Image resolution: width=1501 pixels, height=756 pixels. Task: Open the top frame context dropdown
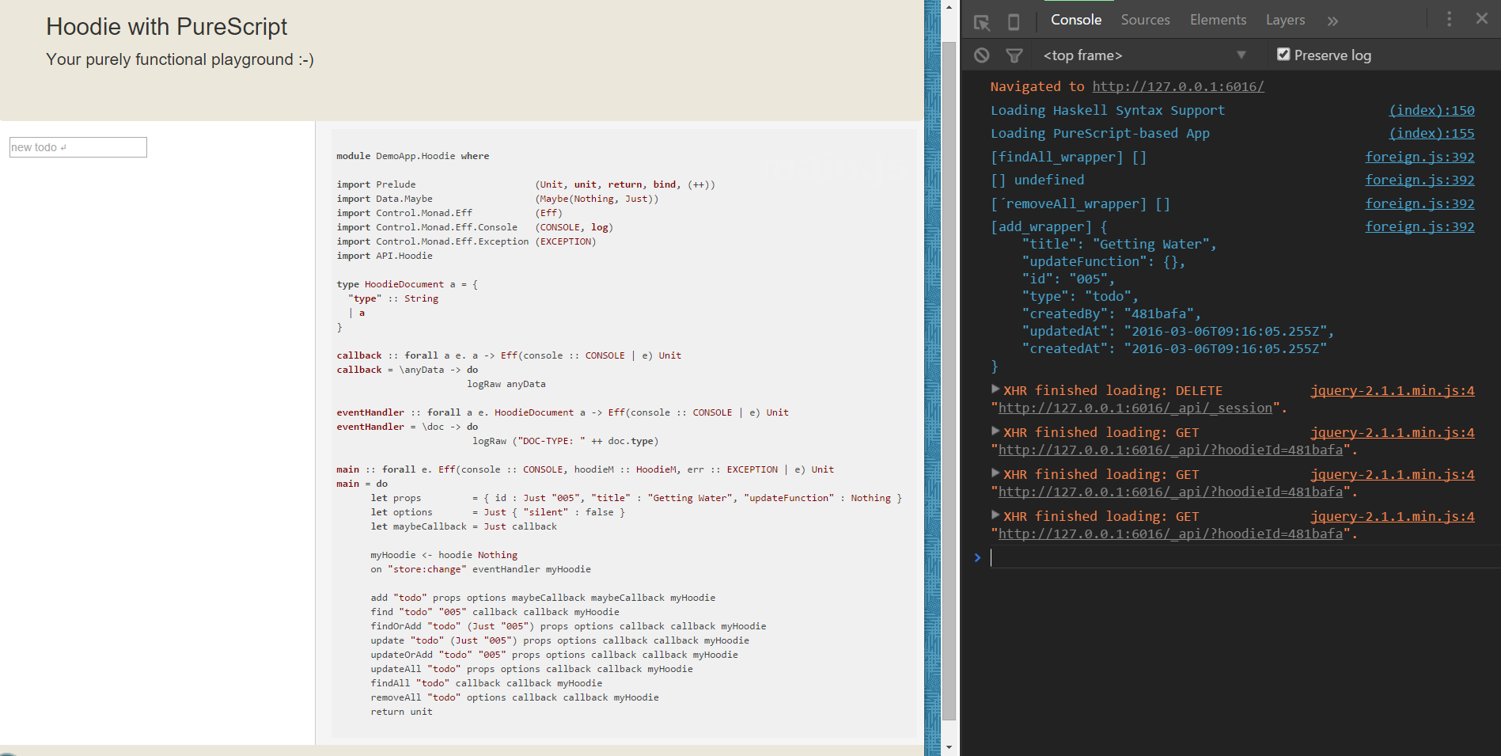click(x=1144, y=55)
